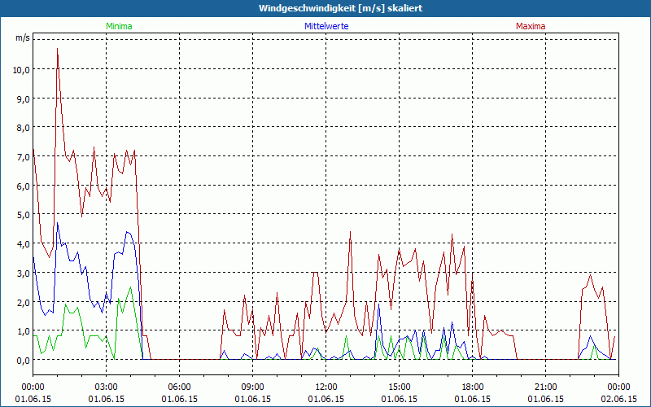Click the red Maxima legend label

(x=531, y=26)
